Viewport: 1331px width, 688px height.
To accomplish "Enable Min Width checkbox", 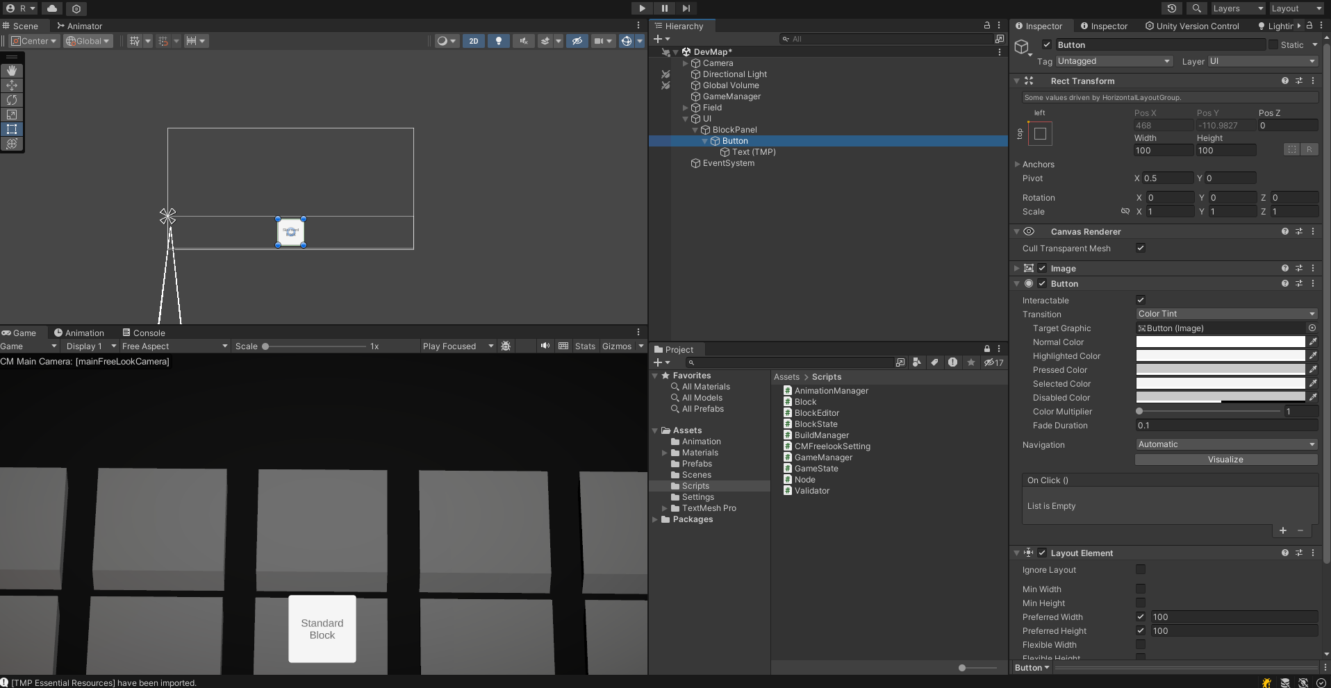I will coord(1141,589).
